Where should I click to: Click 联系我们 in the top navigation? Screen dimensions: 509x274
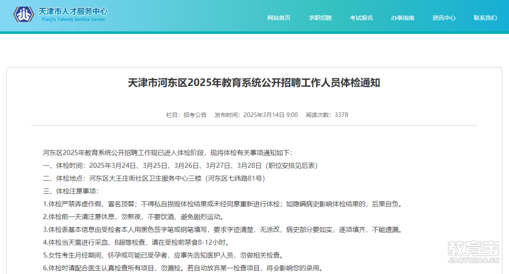[485, 18]
